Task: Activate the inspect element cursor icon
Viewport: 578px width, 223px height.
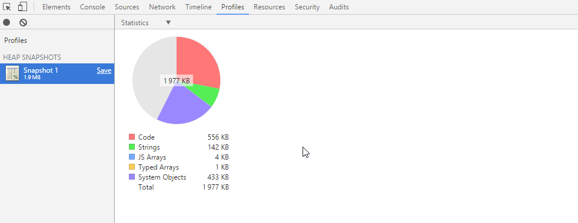Action: tap(6, 6)
